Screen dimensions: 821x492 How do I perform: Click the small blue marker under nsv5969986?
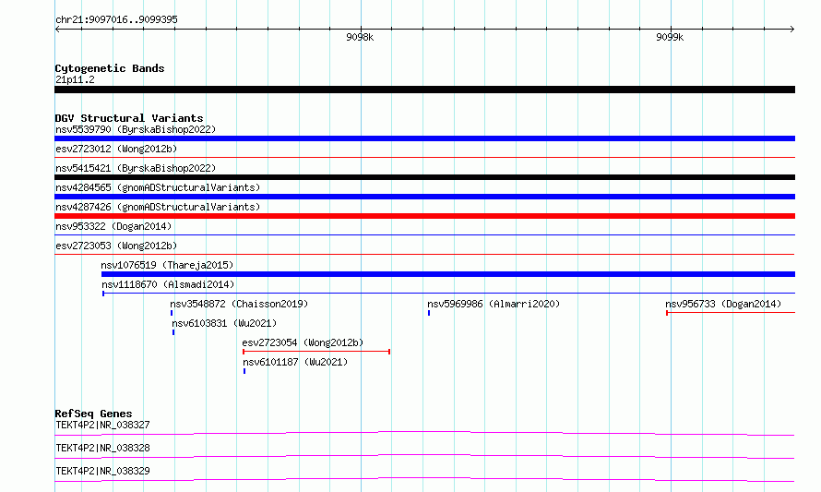click(429, 313)
